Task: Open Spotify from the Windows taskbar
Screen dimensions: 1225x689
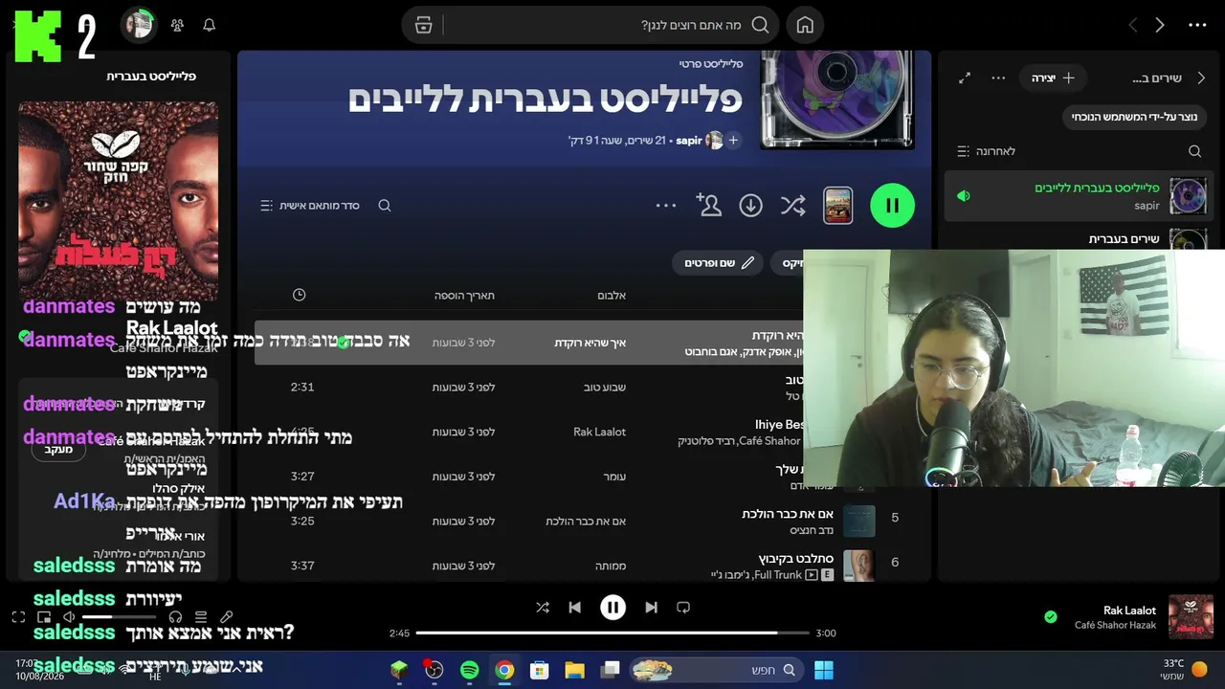Action: [x=469, y=670]
